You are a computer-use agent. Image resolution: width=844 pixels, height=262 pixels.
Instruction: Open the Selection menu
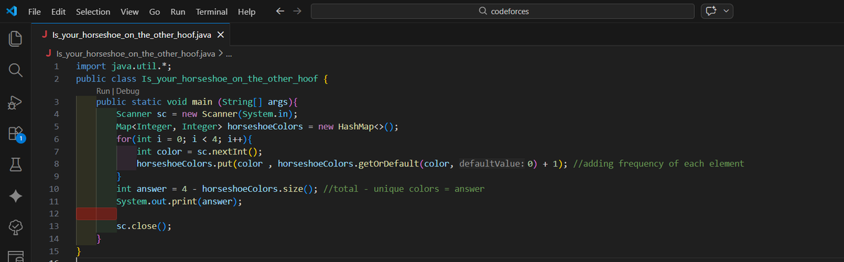tap(93, 12)
